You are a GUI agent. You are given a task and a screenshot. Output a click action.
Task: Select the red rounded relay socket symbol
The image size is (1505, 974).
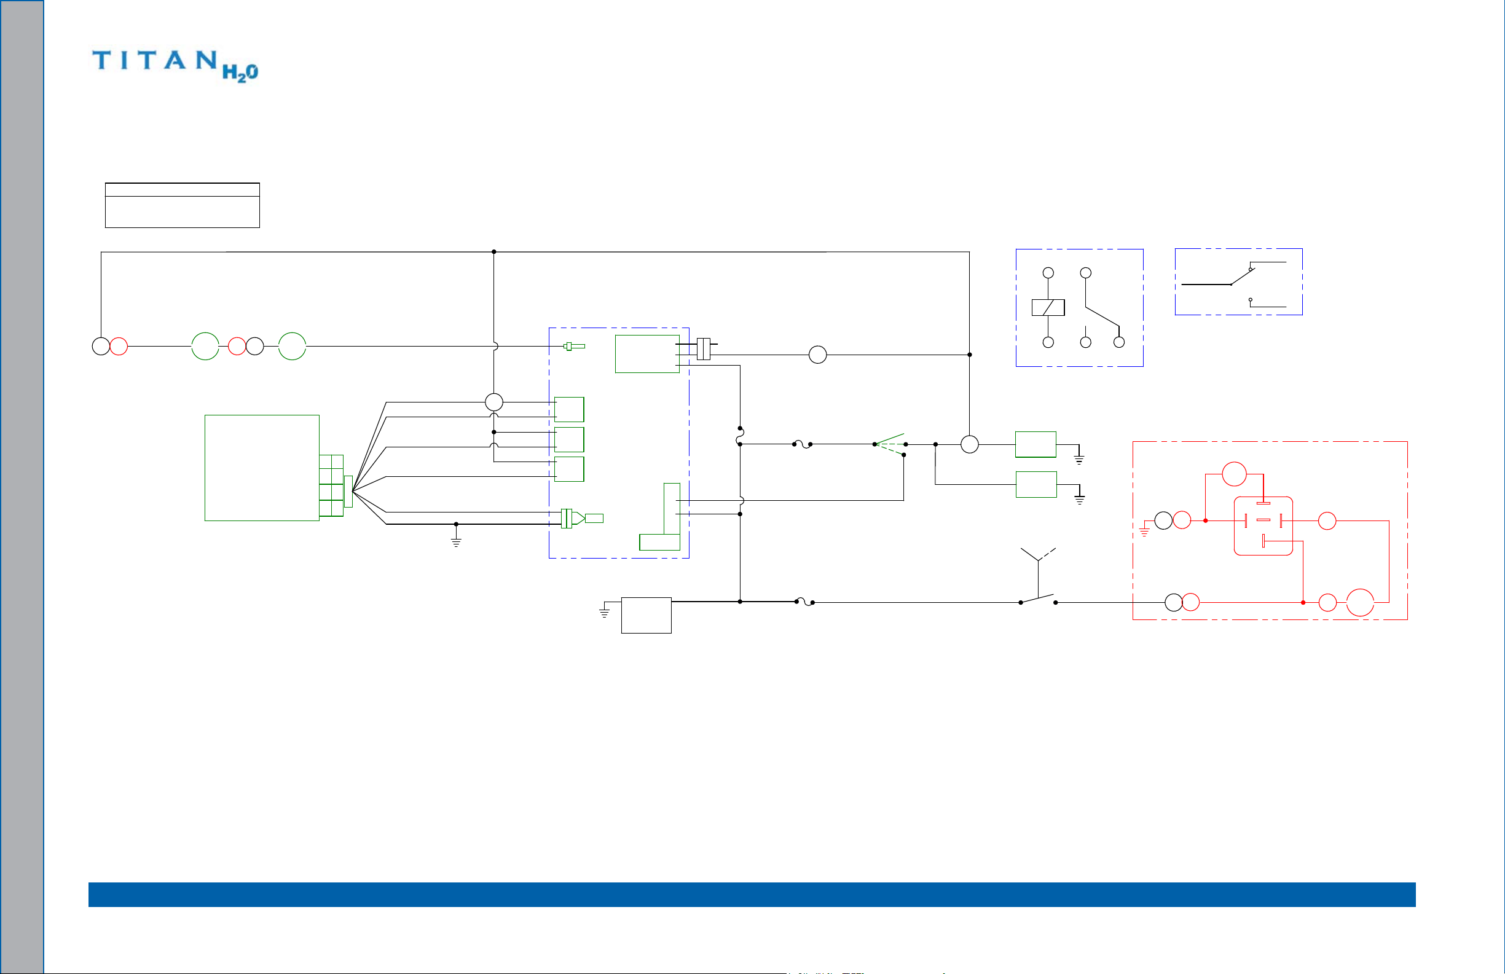pos(1263,525)
